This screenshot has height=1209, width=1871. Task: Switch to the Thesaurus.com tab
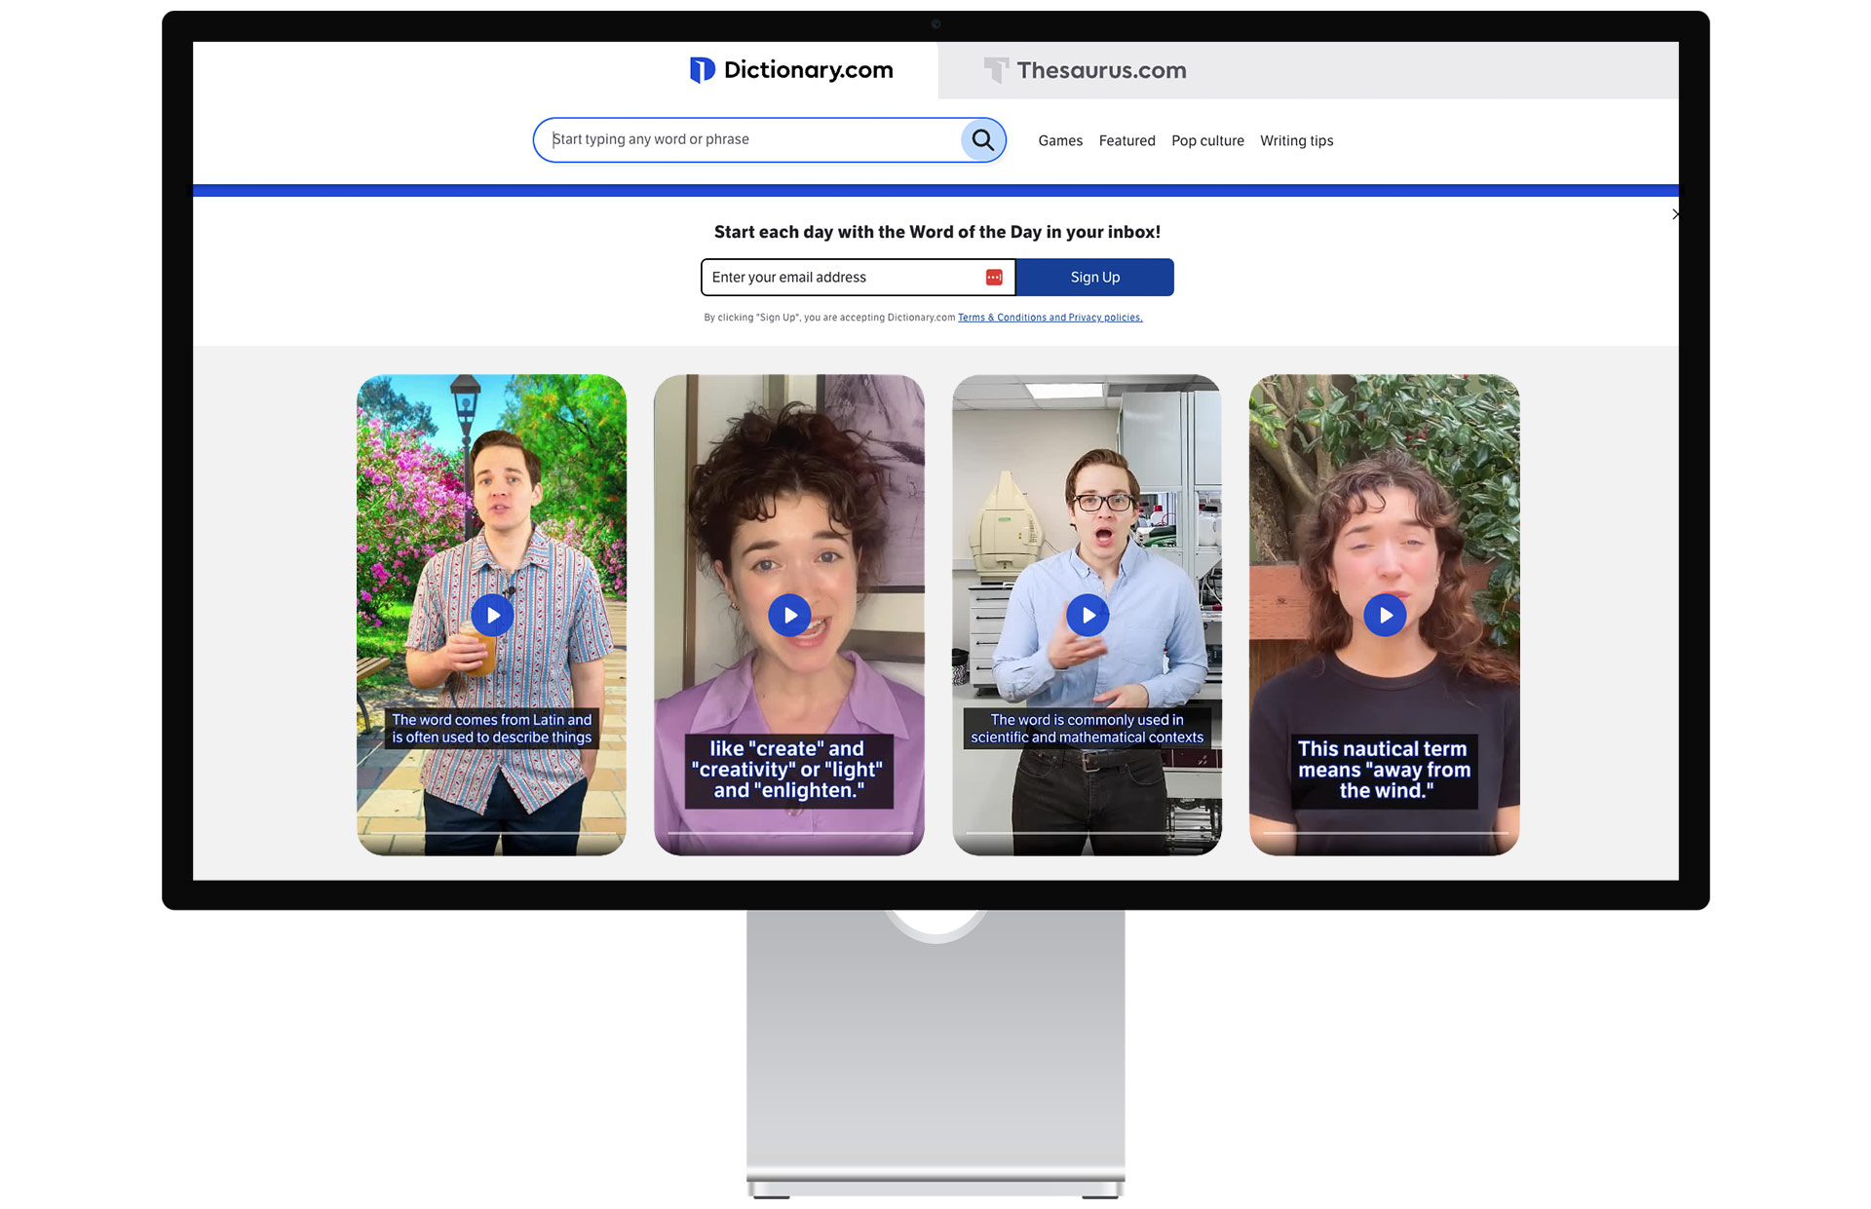1086,70
